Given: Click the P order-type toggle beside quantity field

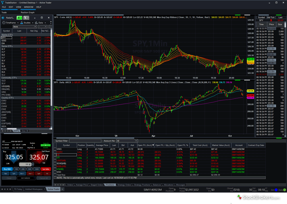Looking at the screenshot, I should (33, 164).
